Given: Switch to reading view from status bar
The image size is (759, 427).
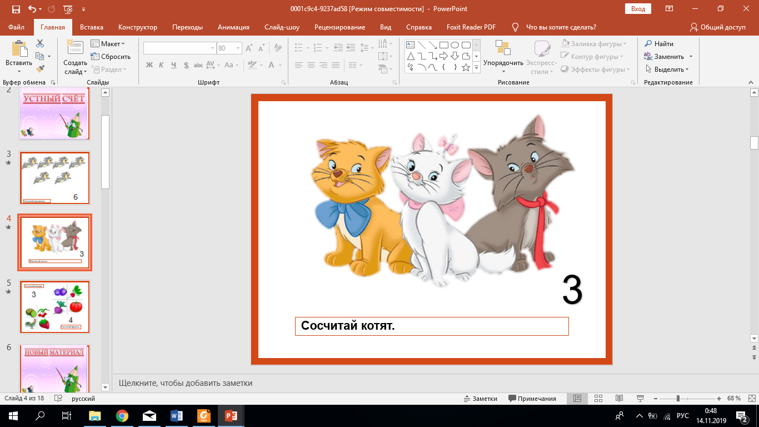Looking at the screenshot, I should point(619,399).
